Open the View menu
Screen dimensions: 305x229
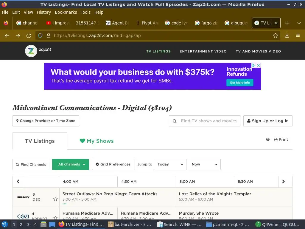(x=28, y=12)
